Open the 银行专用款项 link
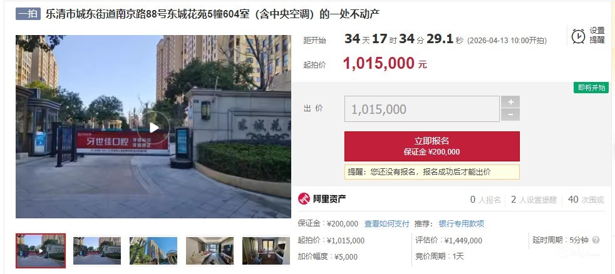Image resolution: width=615 pixels, height=274 pixels. click(x=461, y=224)
